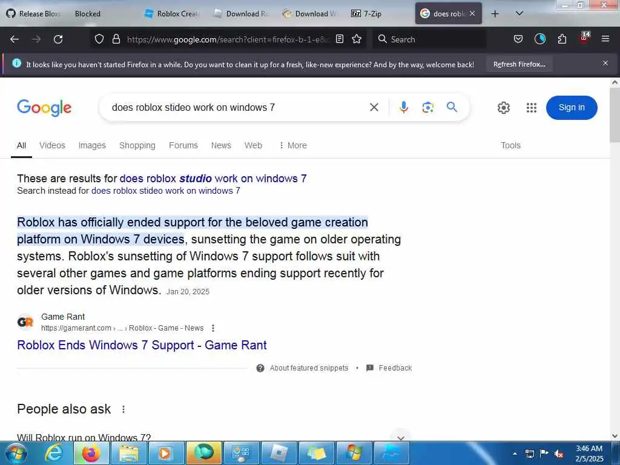Clear the Google search box text
This screenshot has width=620, height=465.
click(374, 107)
